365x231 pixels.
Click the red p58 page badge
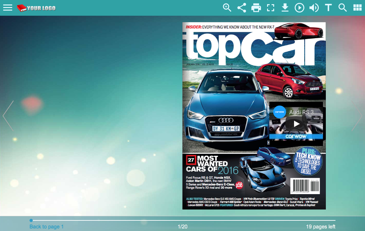239,185
